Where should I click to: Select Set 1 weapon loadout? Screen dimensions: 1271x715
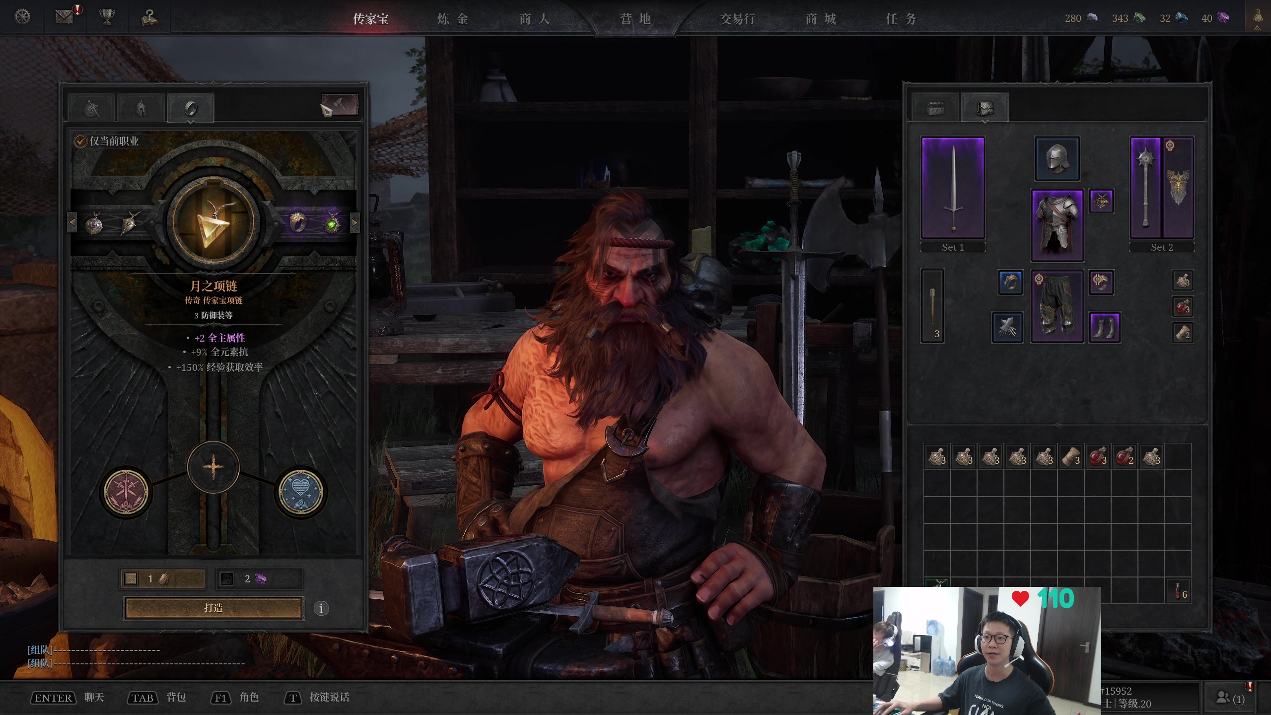pyautogui.click(x=952, y=247)
